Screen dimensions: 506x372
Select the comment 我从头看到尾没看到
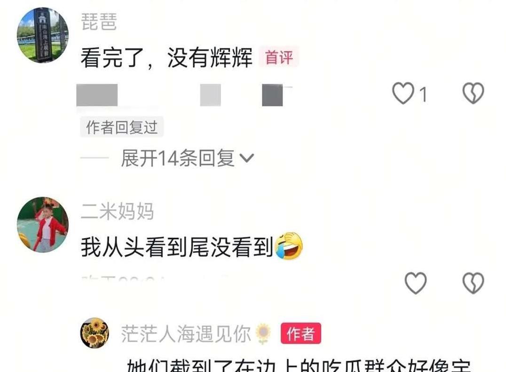point(177,247)
